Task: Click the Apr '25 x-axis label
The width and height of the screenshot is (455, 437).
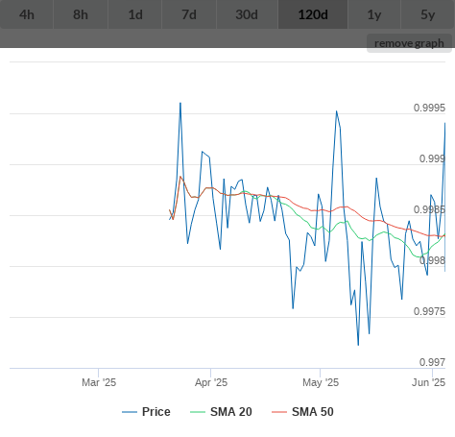Action: [x=211, y=382]
